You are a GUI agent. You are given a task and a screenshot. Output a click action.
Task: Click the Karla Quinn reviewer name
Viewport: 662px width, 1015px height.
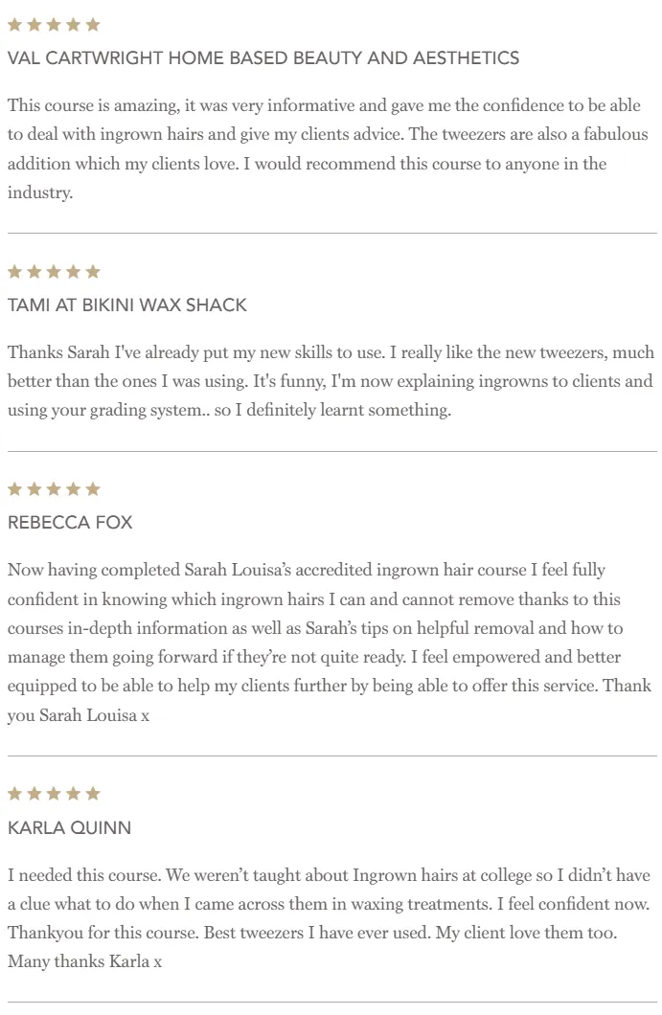tap(69, 827)
